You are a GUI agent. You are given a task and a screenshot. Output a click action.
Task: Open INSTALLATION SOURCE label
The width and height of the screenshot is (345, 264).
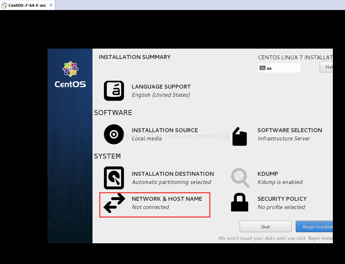[x=165, y=130]
